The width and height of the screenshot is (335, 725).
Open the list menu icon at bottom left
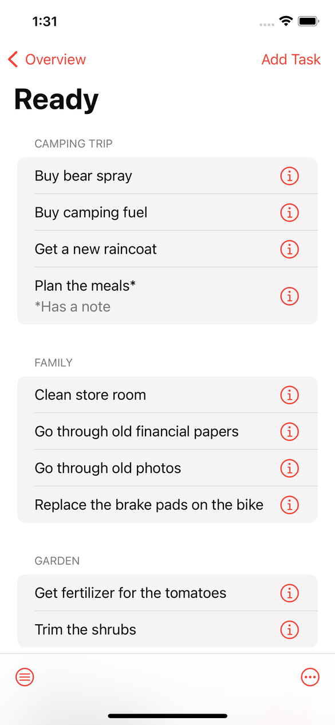[x=25, y=677]
